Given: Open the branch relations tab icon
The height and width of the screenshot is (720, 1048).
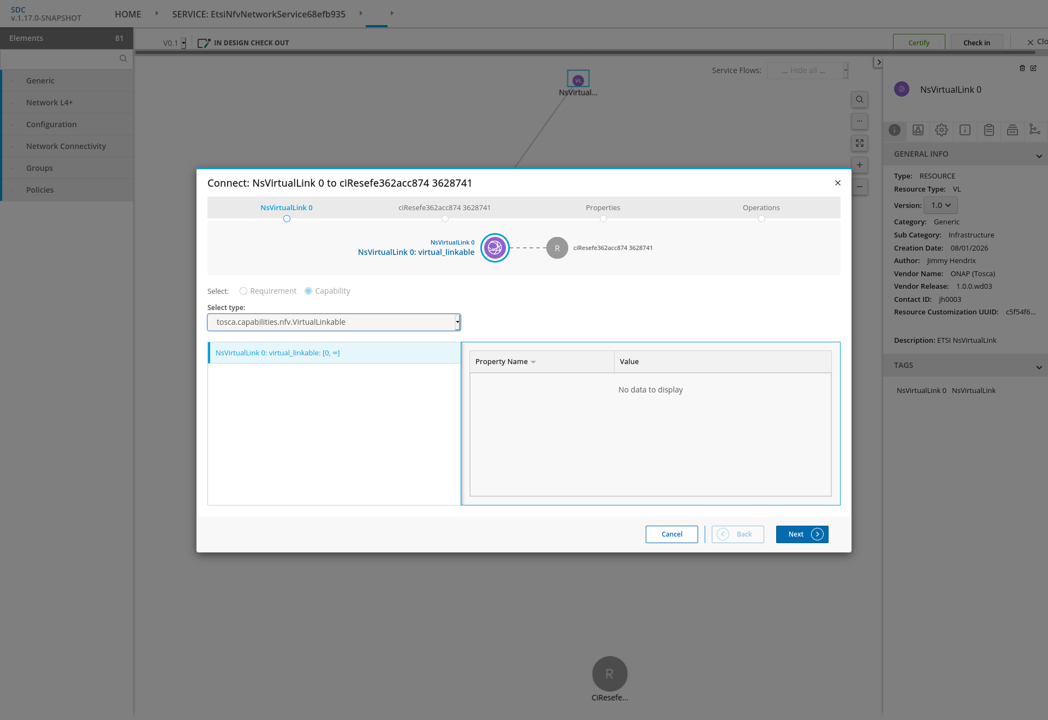Looking at the screenshot, I should click(x=1034, y=129).
